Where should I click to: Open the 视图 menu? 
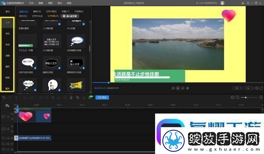(50, 3)
